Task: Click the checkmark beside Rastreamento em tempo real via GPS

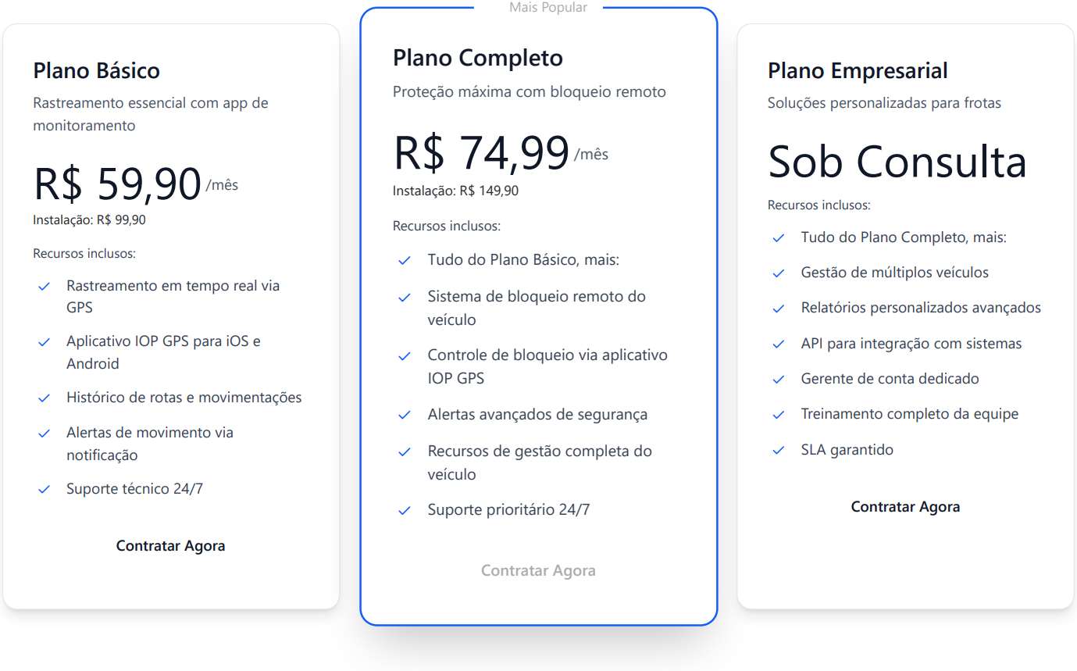Action: (45, 287)
